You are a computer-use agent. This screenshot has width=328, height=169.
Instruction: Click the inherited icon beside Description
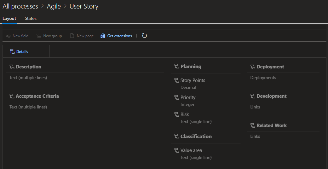[12, 67]
